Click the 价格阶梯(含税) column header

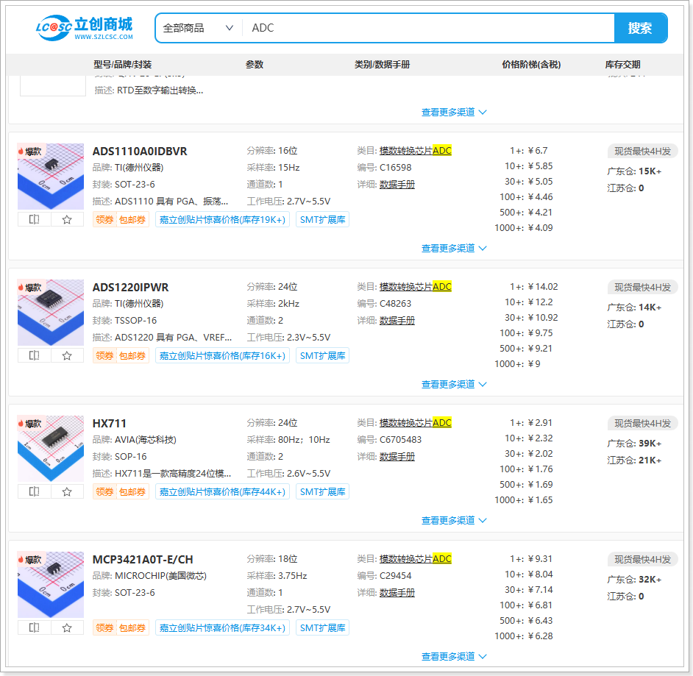click(531, 65)
